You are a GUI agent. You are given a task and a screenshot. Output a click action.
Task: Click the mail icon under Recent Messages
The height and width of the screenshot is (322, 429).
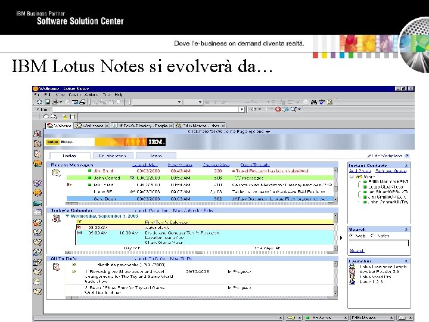56,173
